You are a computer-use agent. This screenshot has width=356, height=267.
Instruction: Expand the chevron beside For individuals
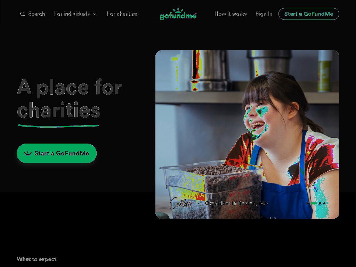(95, 14)
